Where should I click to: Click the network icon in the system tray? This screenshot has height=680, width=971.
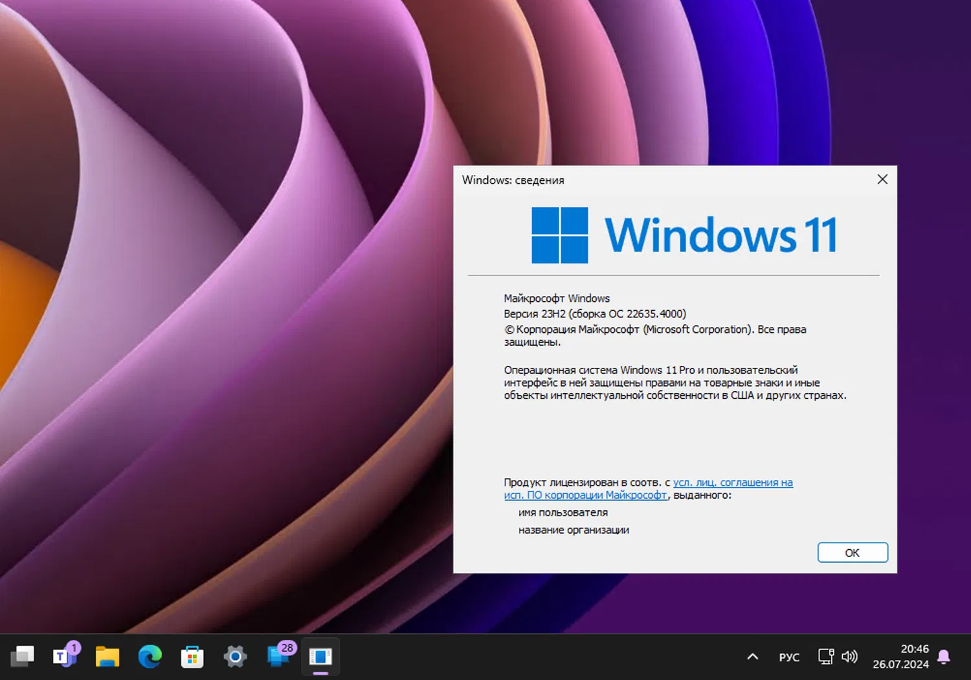click(x=826, y=656)
